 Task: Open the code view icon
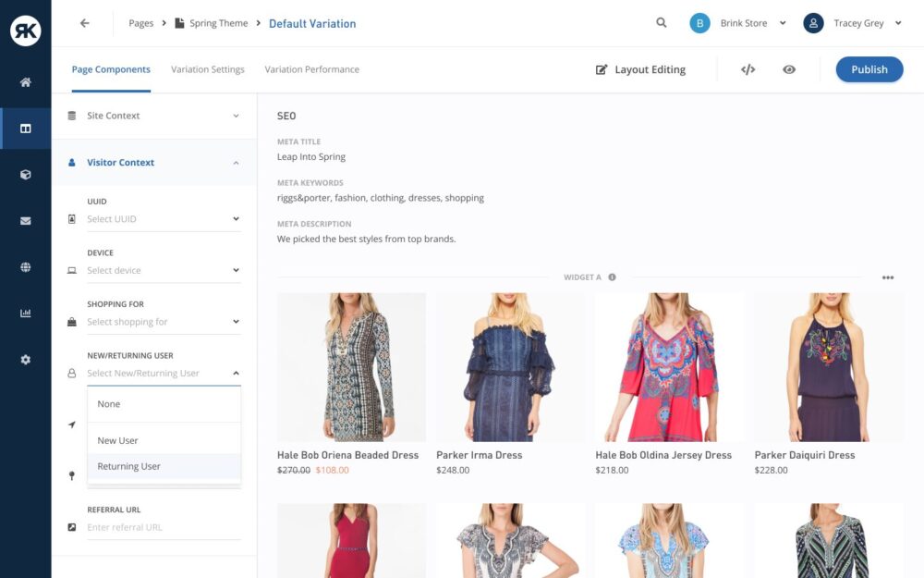pyautogui.click(x=748, y=69)
